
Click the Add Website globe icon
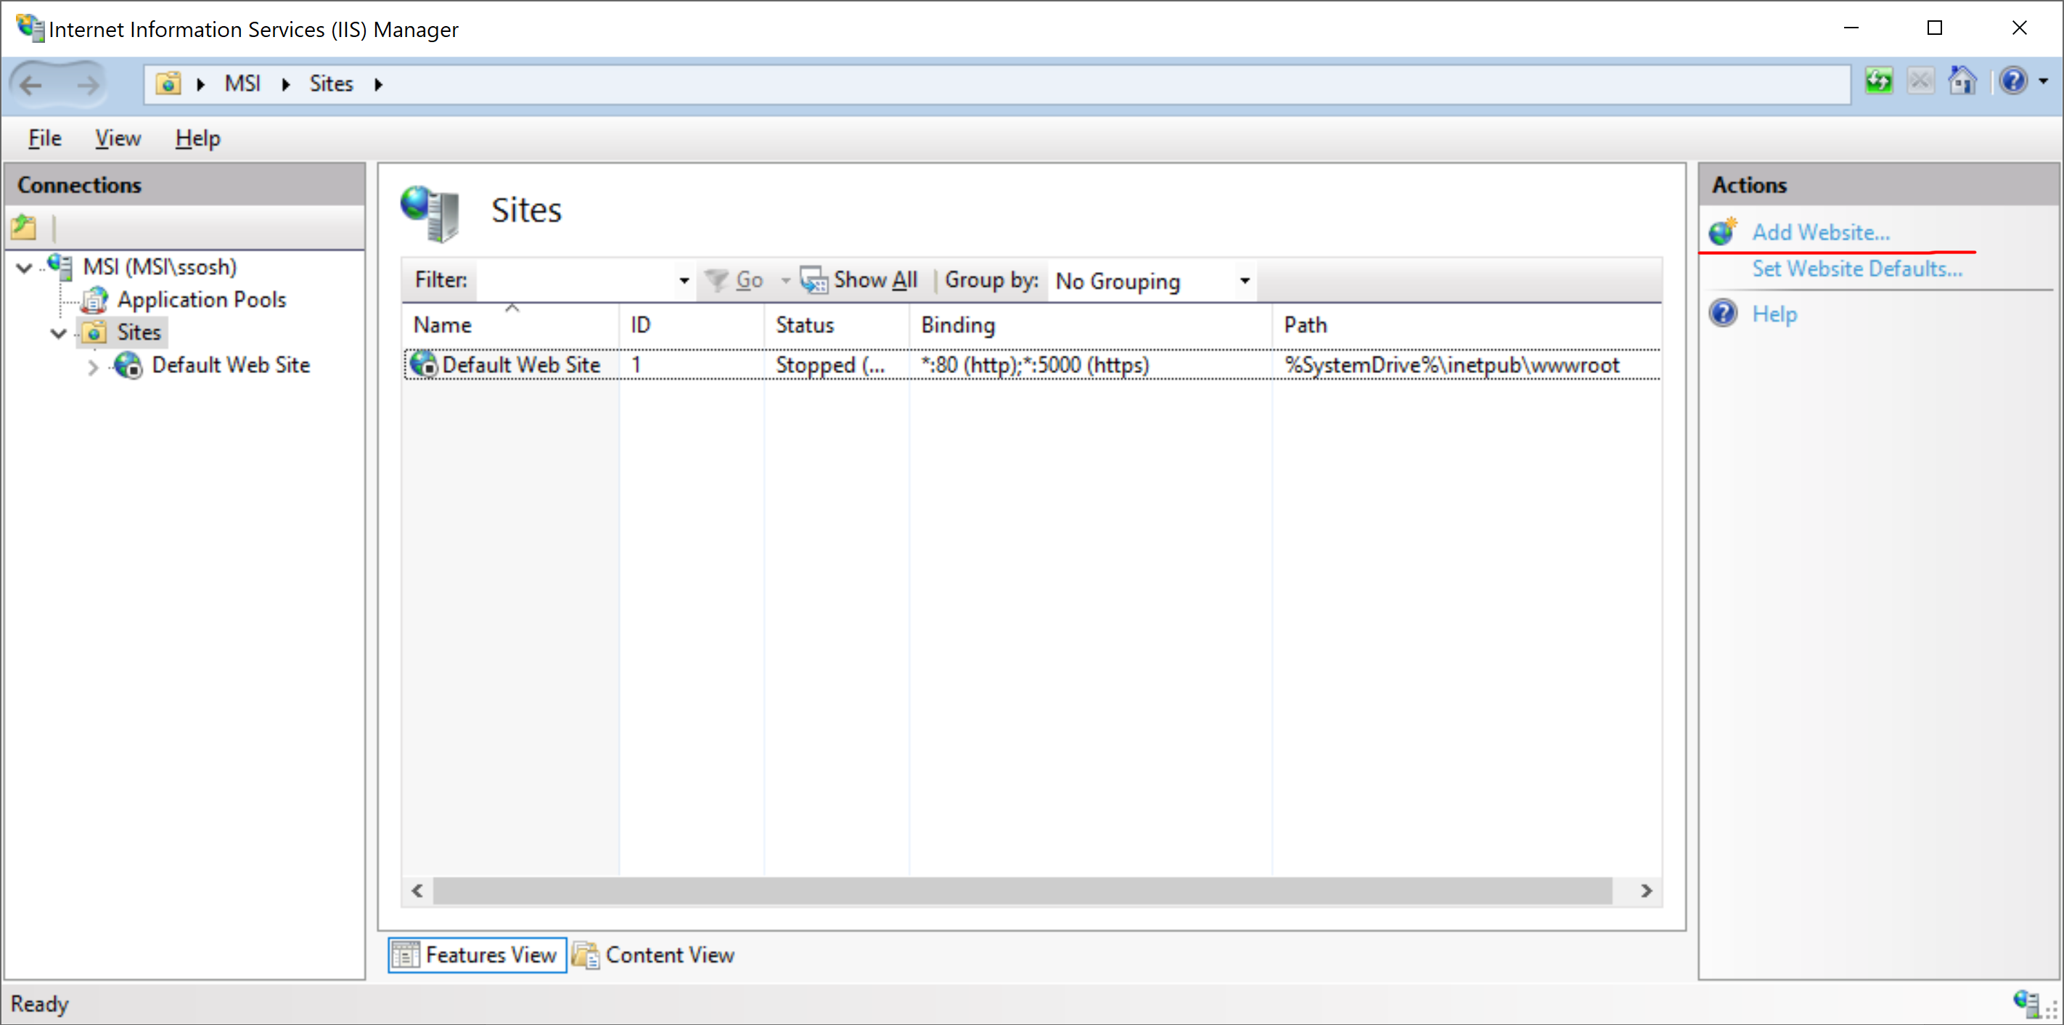[1723, 232]
